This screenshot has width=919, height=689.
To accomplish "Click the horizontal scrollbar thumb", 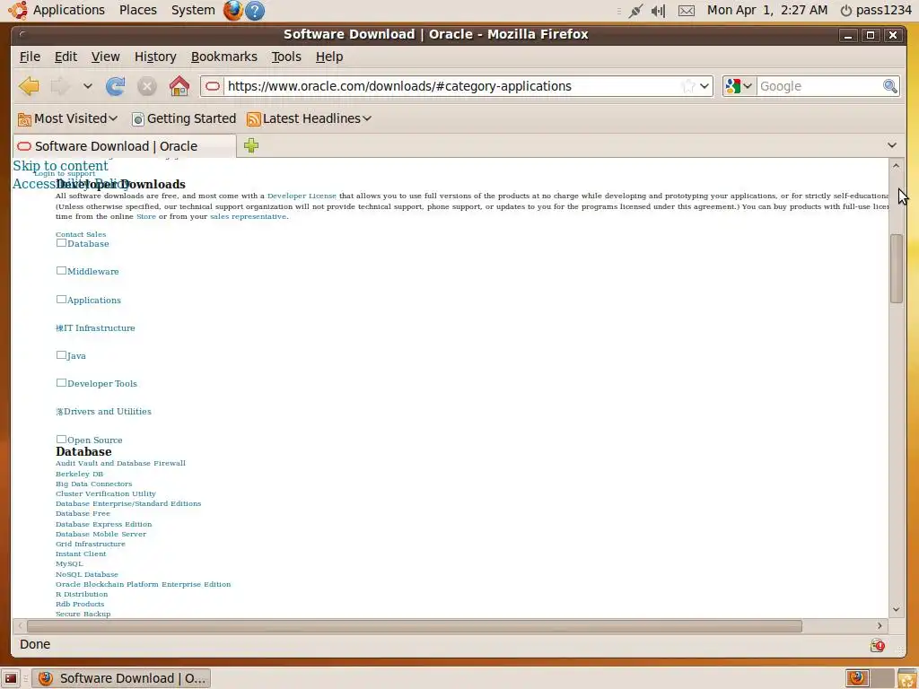I will tap(415, 626).
